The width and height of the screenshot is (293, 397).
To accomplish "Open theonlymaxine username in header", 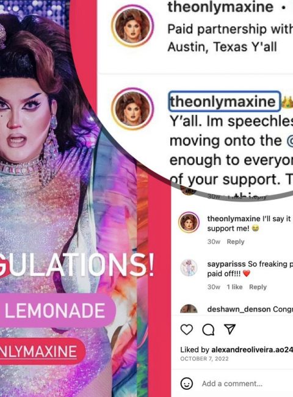I will 220,7.
